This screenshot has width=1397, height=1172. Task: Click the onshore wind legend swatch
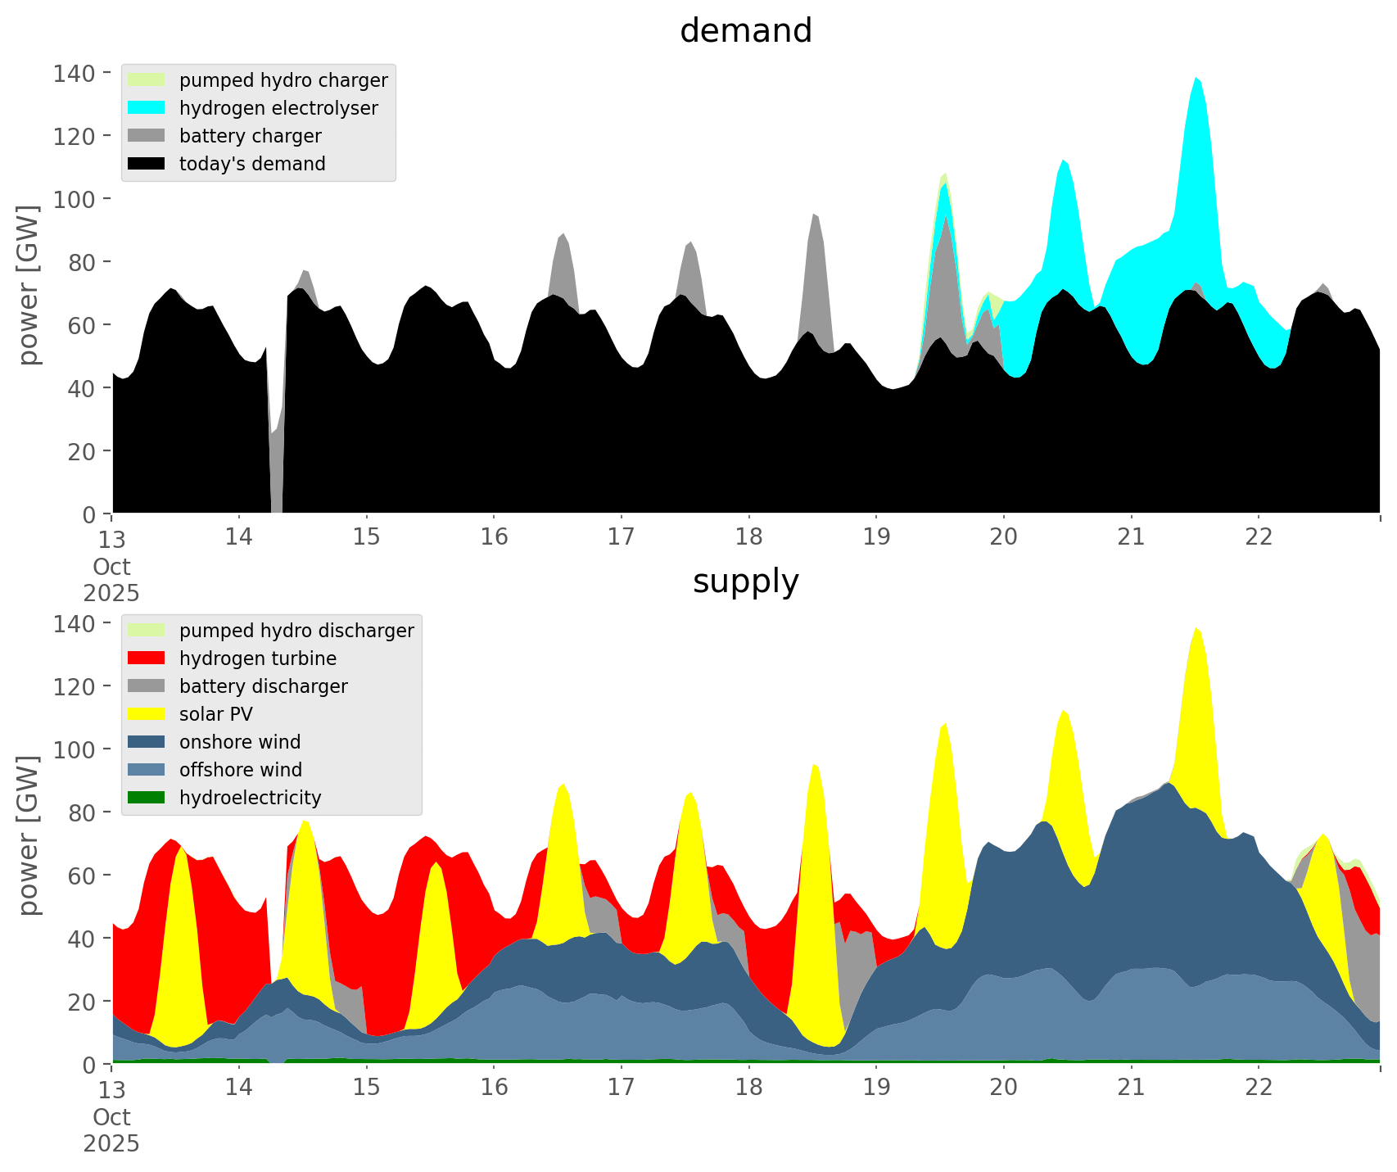click(x=147, y=742)
